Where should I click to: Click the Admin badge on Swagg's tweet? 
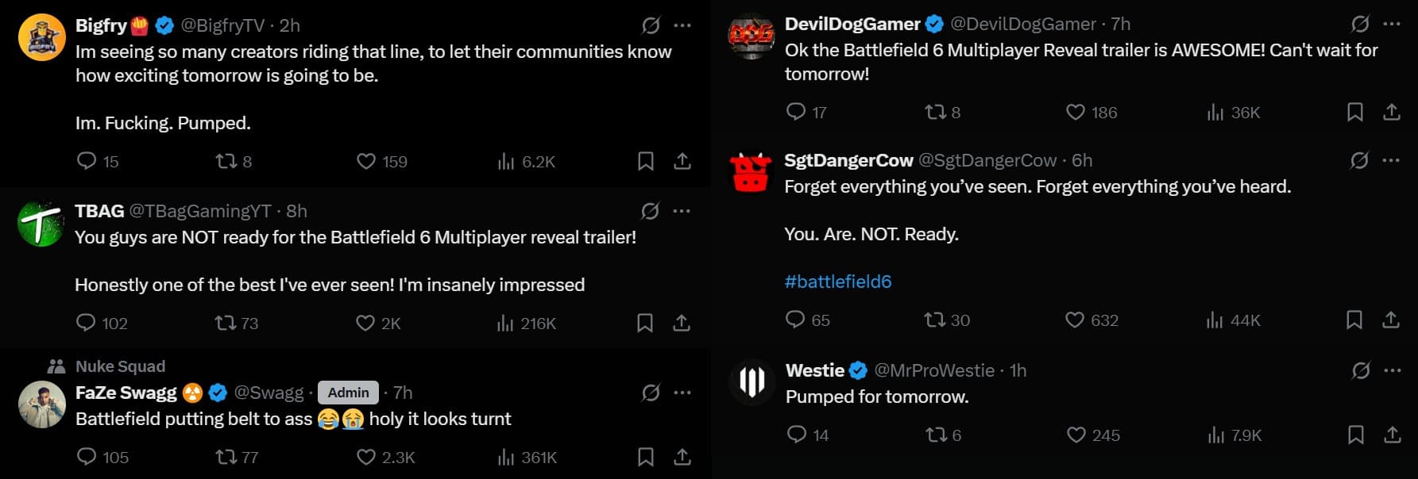click(x=348, y=393)
